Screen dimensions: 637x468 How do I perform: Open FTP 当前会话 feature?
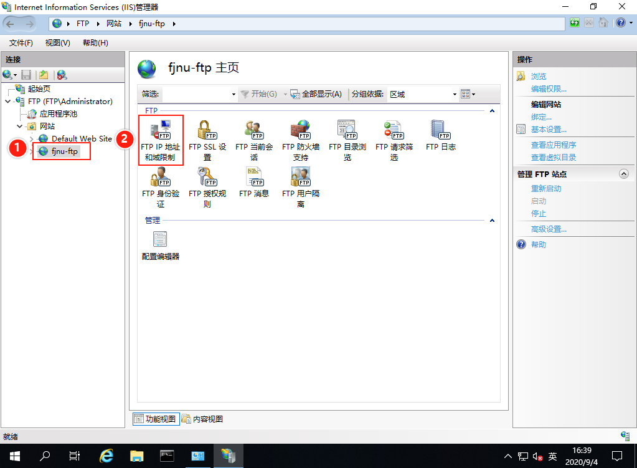tap(254, 140)
